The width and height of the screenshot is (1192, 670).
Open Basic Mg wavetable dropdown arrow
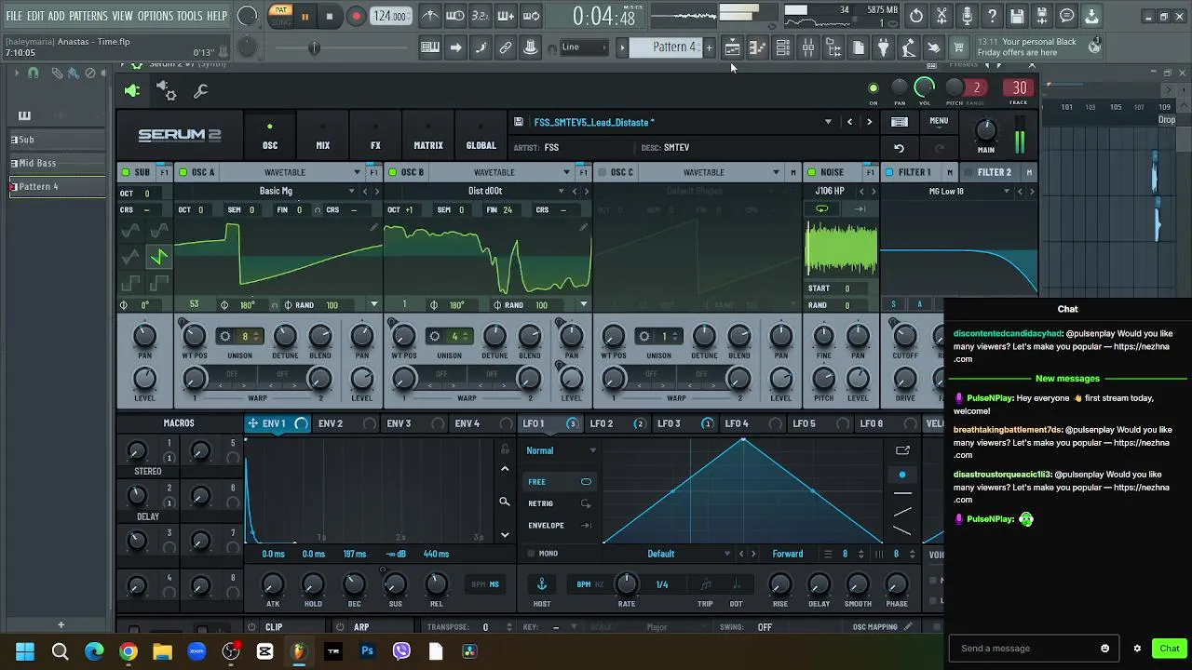(x=351, y=192)
